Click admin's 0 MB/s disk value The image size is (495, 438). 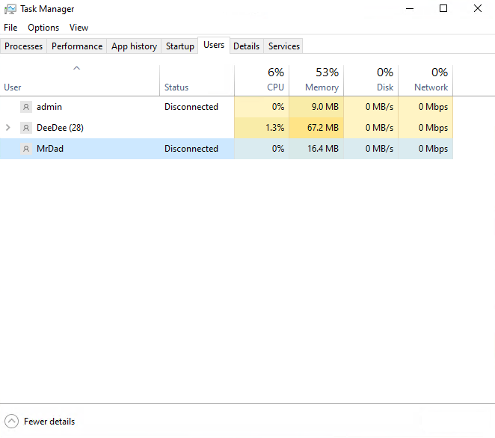379,107
